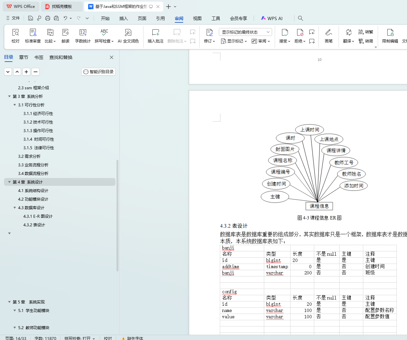Run 拼写检查 spell check
The height and width of the screenshot is (340, 407).
click(x=104, y=36)
